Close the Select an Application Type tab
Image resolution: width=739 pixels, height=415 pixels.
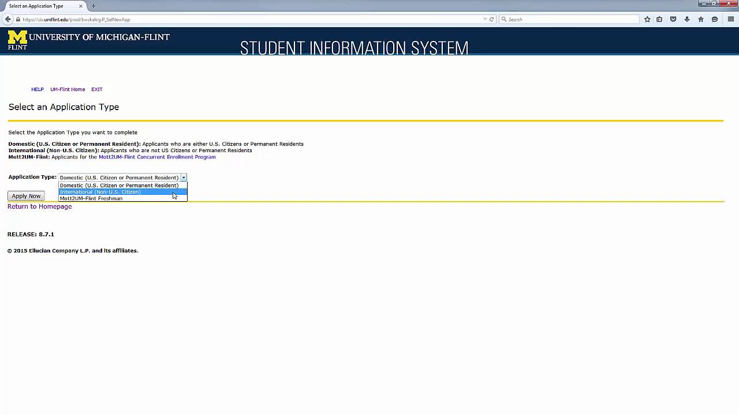click(x=81, y=6)
